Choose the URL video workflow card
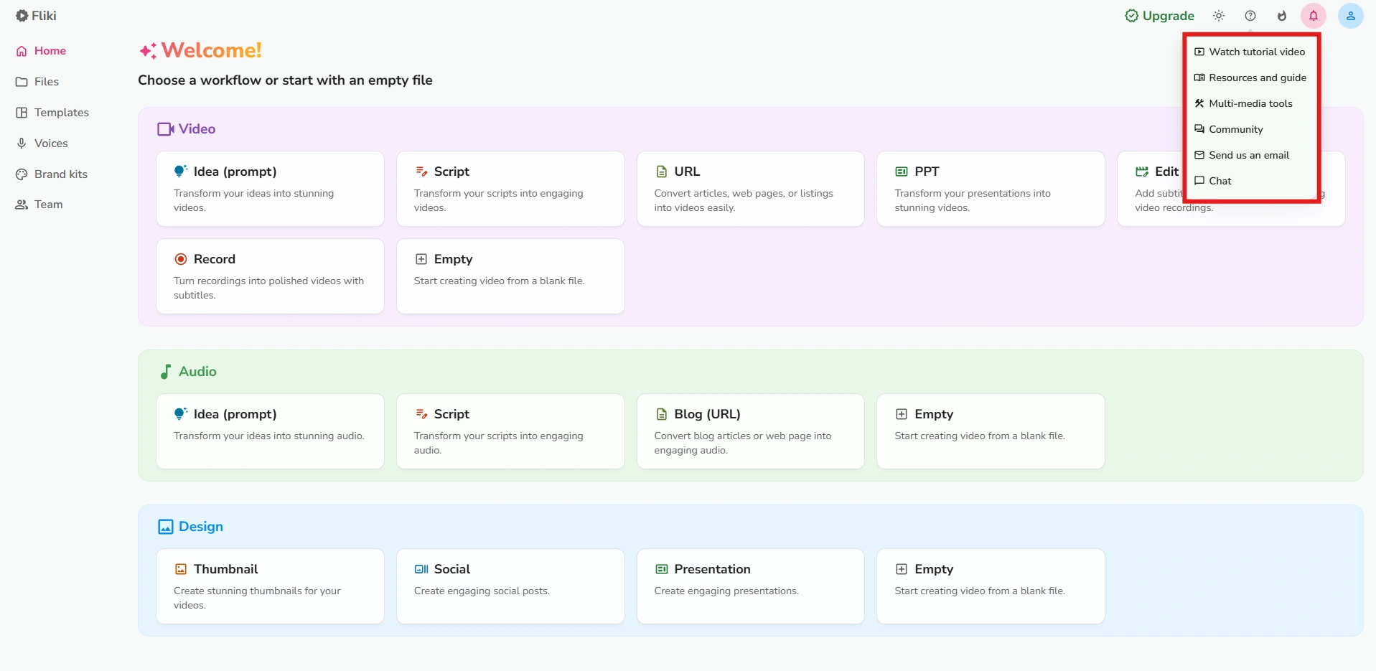The image size is (1376, 671). tap(751, 189)
